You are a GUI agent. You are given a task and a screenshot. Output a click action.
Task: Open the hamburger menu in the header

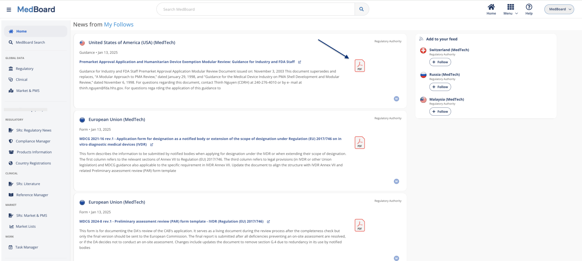[9, 9]
